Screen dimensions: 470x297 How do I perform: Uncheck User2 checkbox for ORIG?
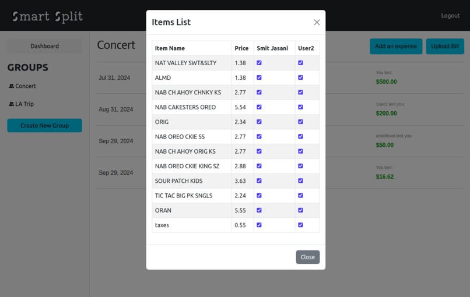click(301, 122)
